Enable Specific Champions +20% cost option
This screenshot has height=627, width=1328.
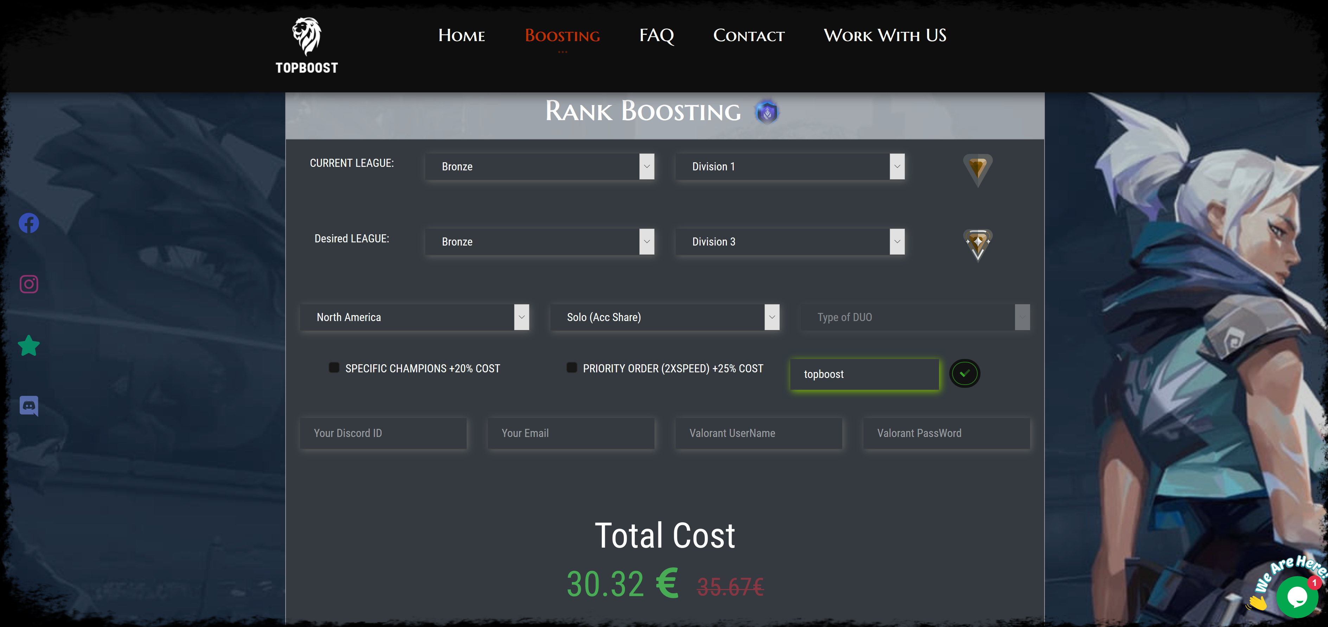pos(334,367)
